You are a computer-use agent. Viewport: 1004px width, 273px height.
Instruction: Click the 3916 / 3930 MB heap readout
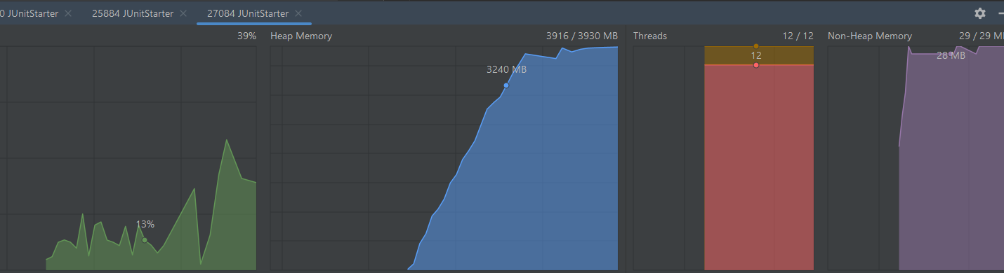pos(582,36)
